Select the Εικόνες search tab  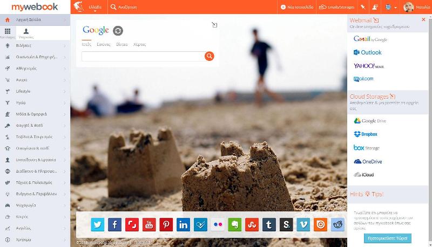pyautogui.click(x=104, y=44)
